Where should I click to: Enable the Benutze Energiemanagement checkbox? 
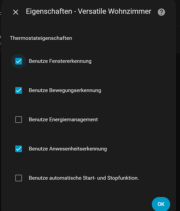click(19, 119)
